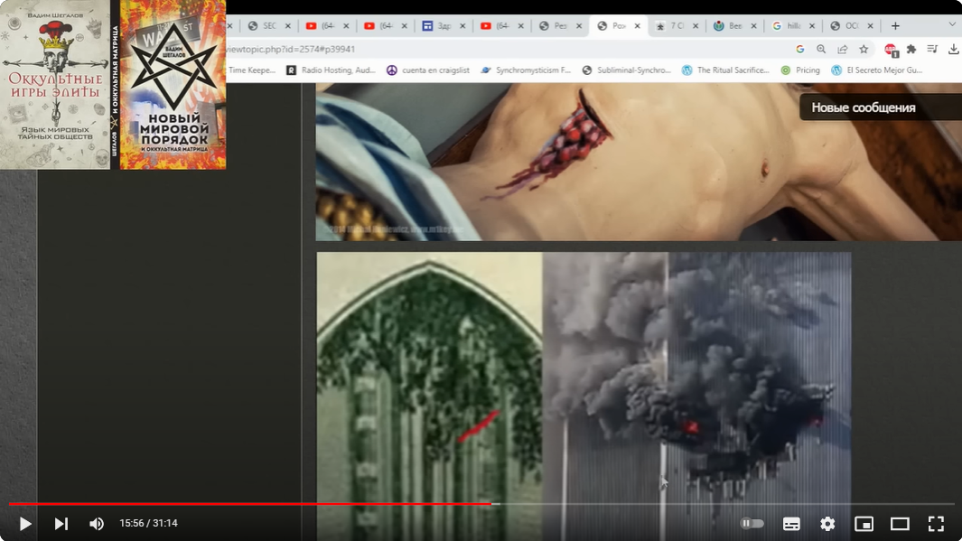Open the Adblock extension icon
The image size is (962, 541).
coord(891,50)
